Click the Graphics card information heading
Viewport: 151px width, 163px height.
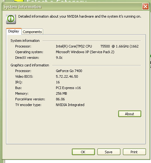tap(30, 65)
